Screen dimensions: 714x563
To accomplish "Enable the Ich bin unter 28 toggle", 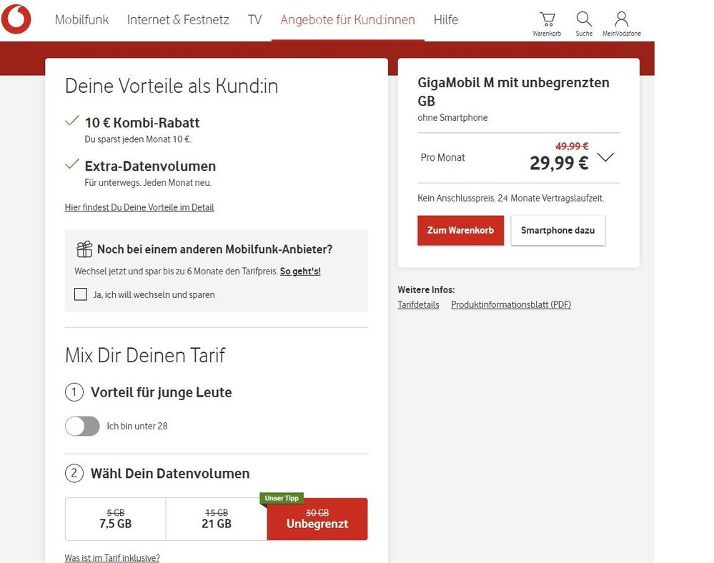I will coord(82,426).
